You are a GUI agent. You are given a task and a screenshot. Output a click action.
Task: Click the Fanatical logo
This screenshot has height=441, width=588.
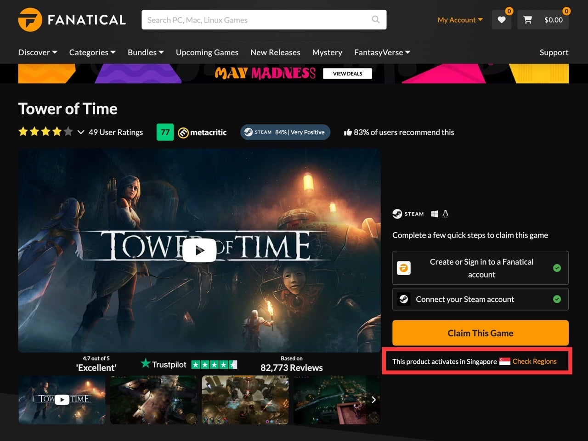coord(72,20)
